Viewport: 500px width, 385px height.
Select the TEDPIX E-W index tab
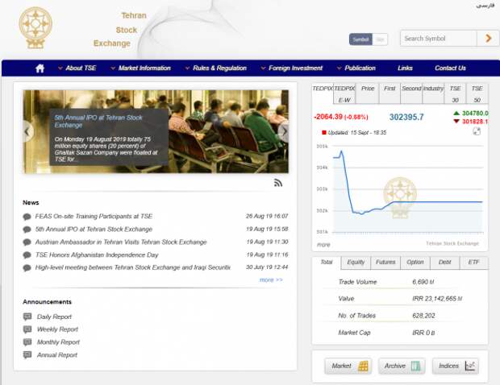pyautogui.click(x=344, y=93)
